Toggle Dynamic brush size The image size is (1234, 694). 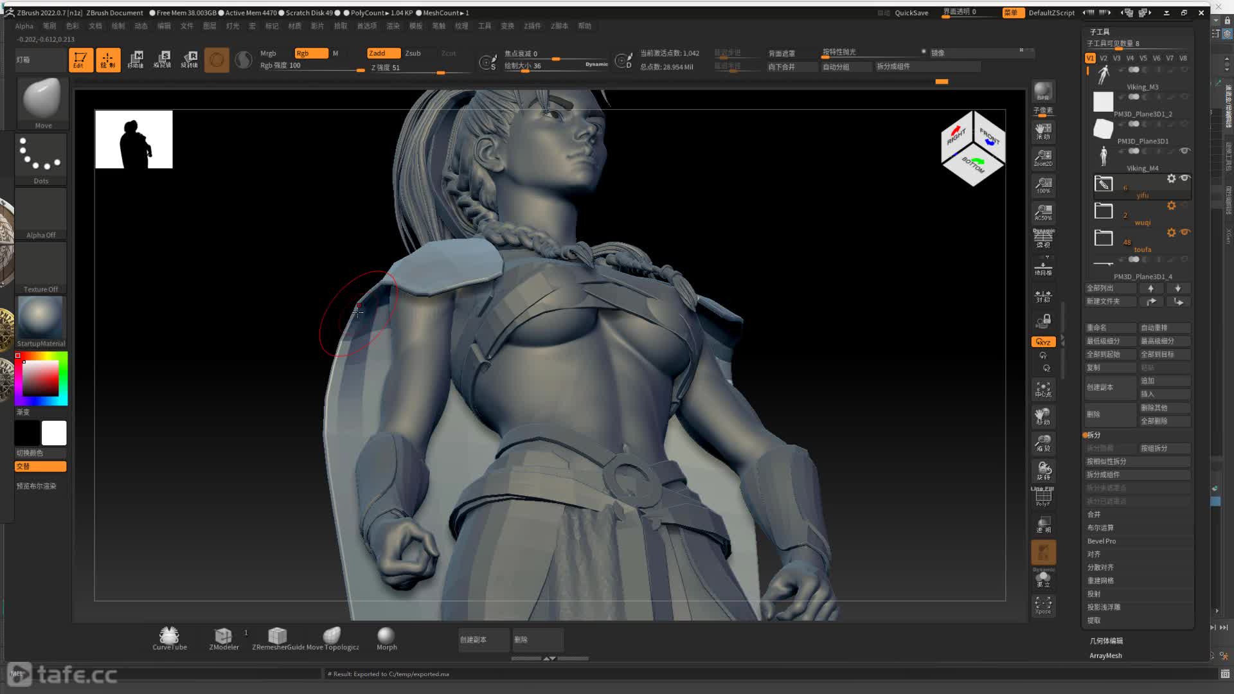pyautogui.click(x=596, y=64)
